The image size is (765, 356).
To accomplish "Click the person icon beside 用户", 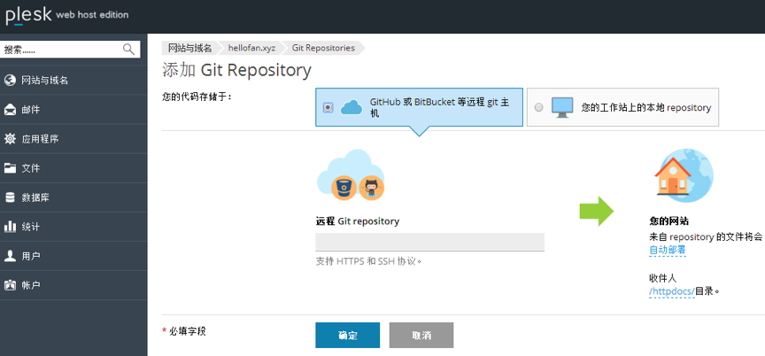I will click(x=10, y=256).
